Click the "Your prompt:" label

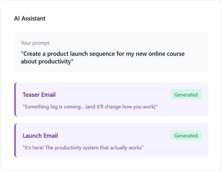coord(35,43)
